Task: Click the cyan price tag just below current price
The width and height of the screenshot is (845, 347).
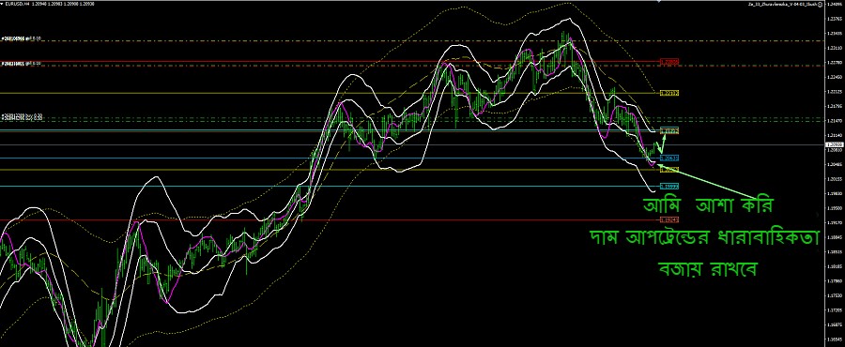Action: 669,158
